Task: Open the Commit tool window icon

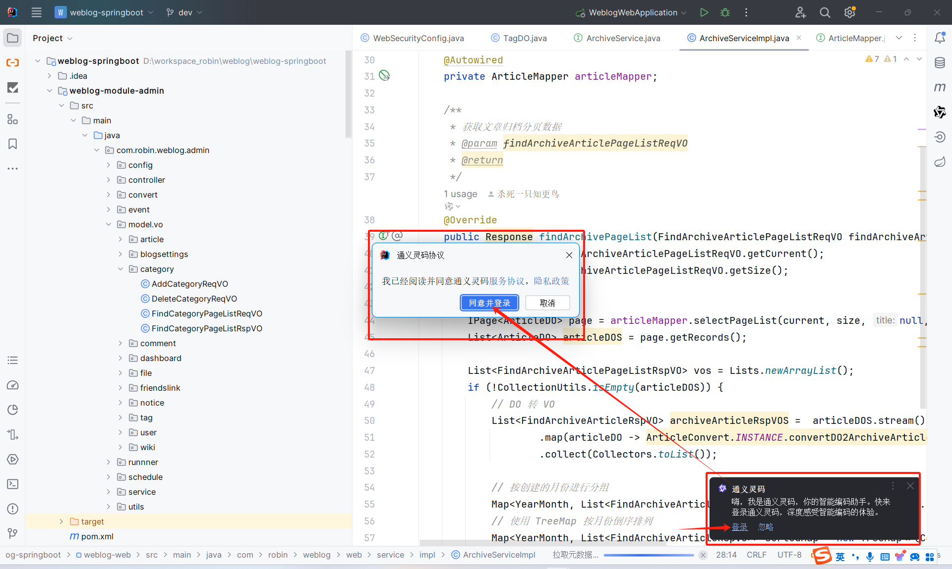Action: coord(13,88)
